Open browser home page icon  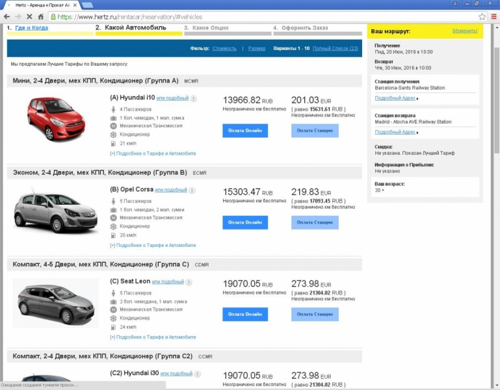pyautogui.click(x=40, y=17)
